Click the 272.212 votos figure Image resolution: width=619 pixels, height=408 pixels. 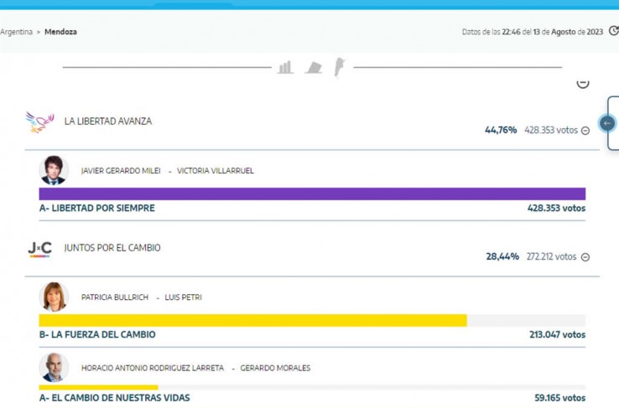552,256
